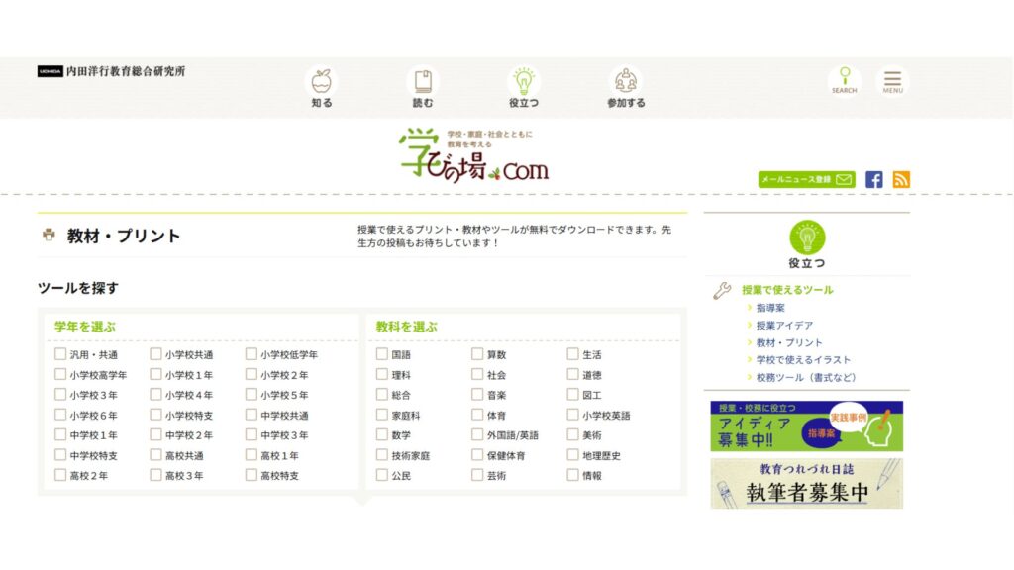Check the 高校3年 checkbox
Viewport: 1014px width, 570px height.
point(155,475)
